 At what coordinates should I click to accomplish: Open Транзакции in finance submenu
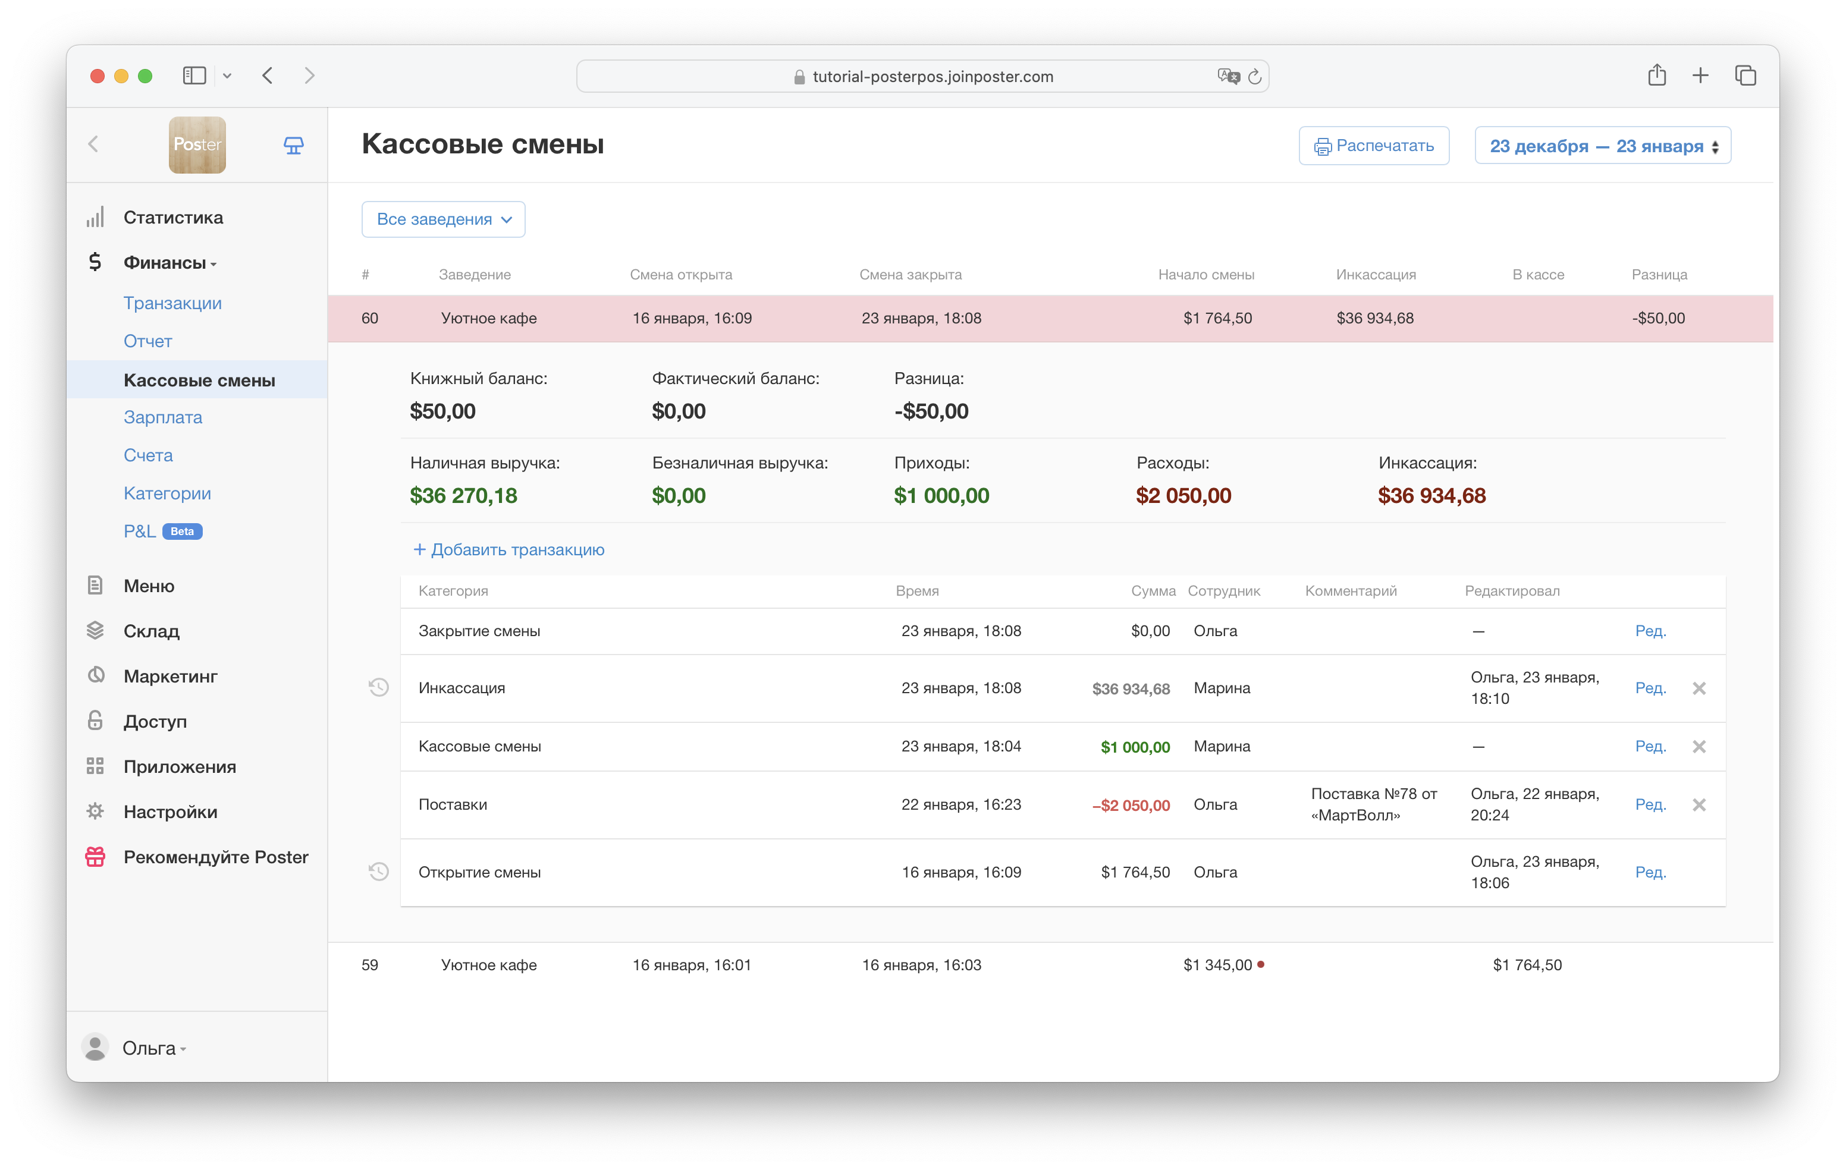click(x=172, y=303)
